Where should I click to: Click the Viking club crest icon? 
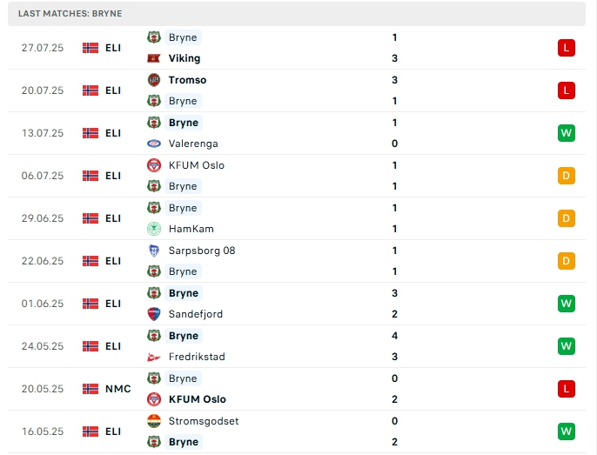[x=154, y=58]
